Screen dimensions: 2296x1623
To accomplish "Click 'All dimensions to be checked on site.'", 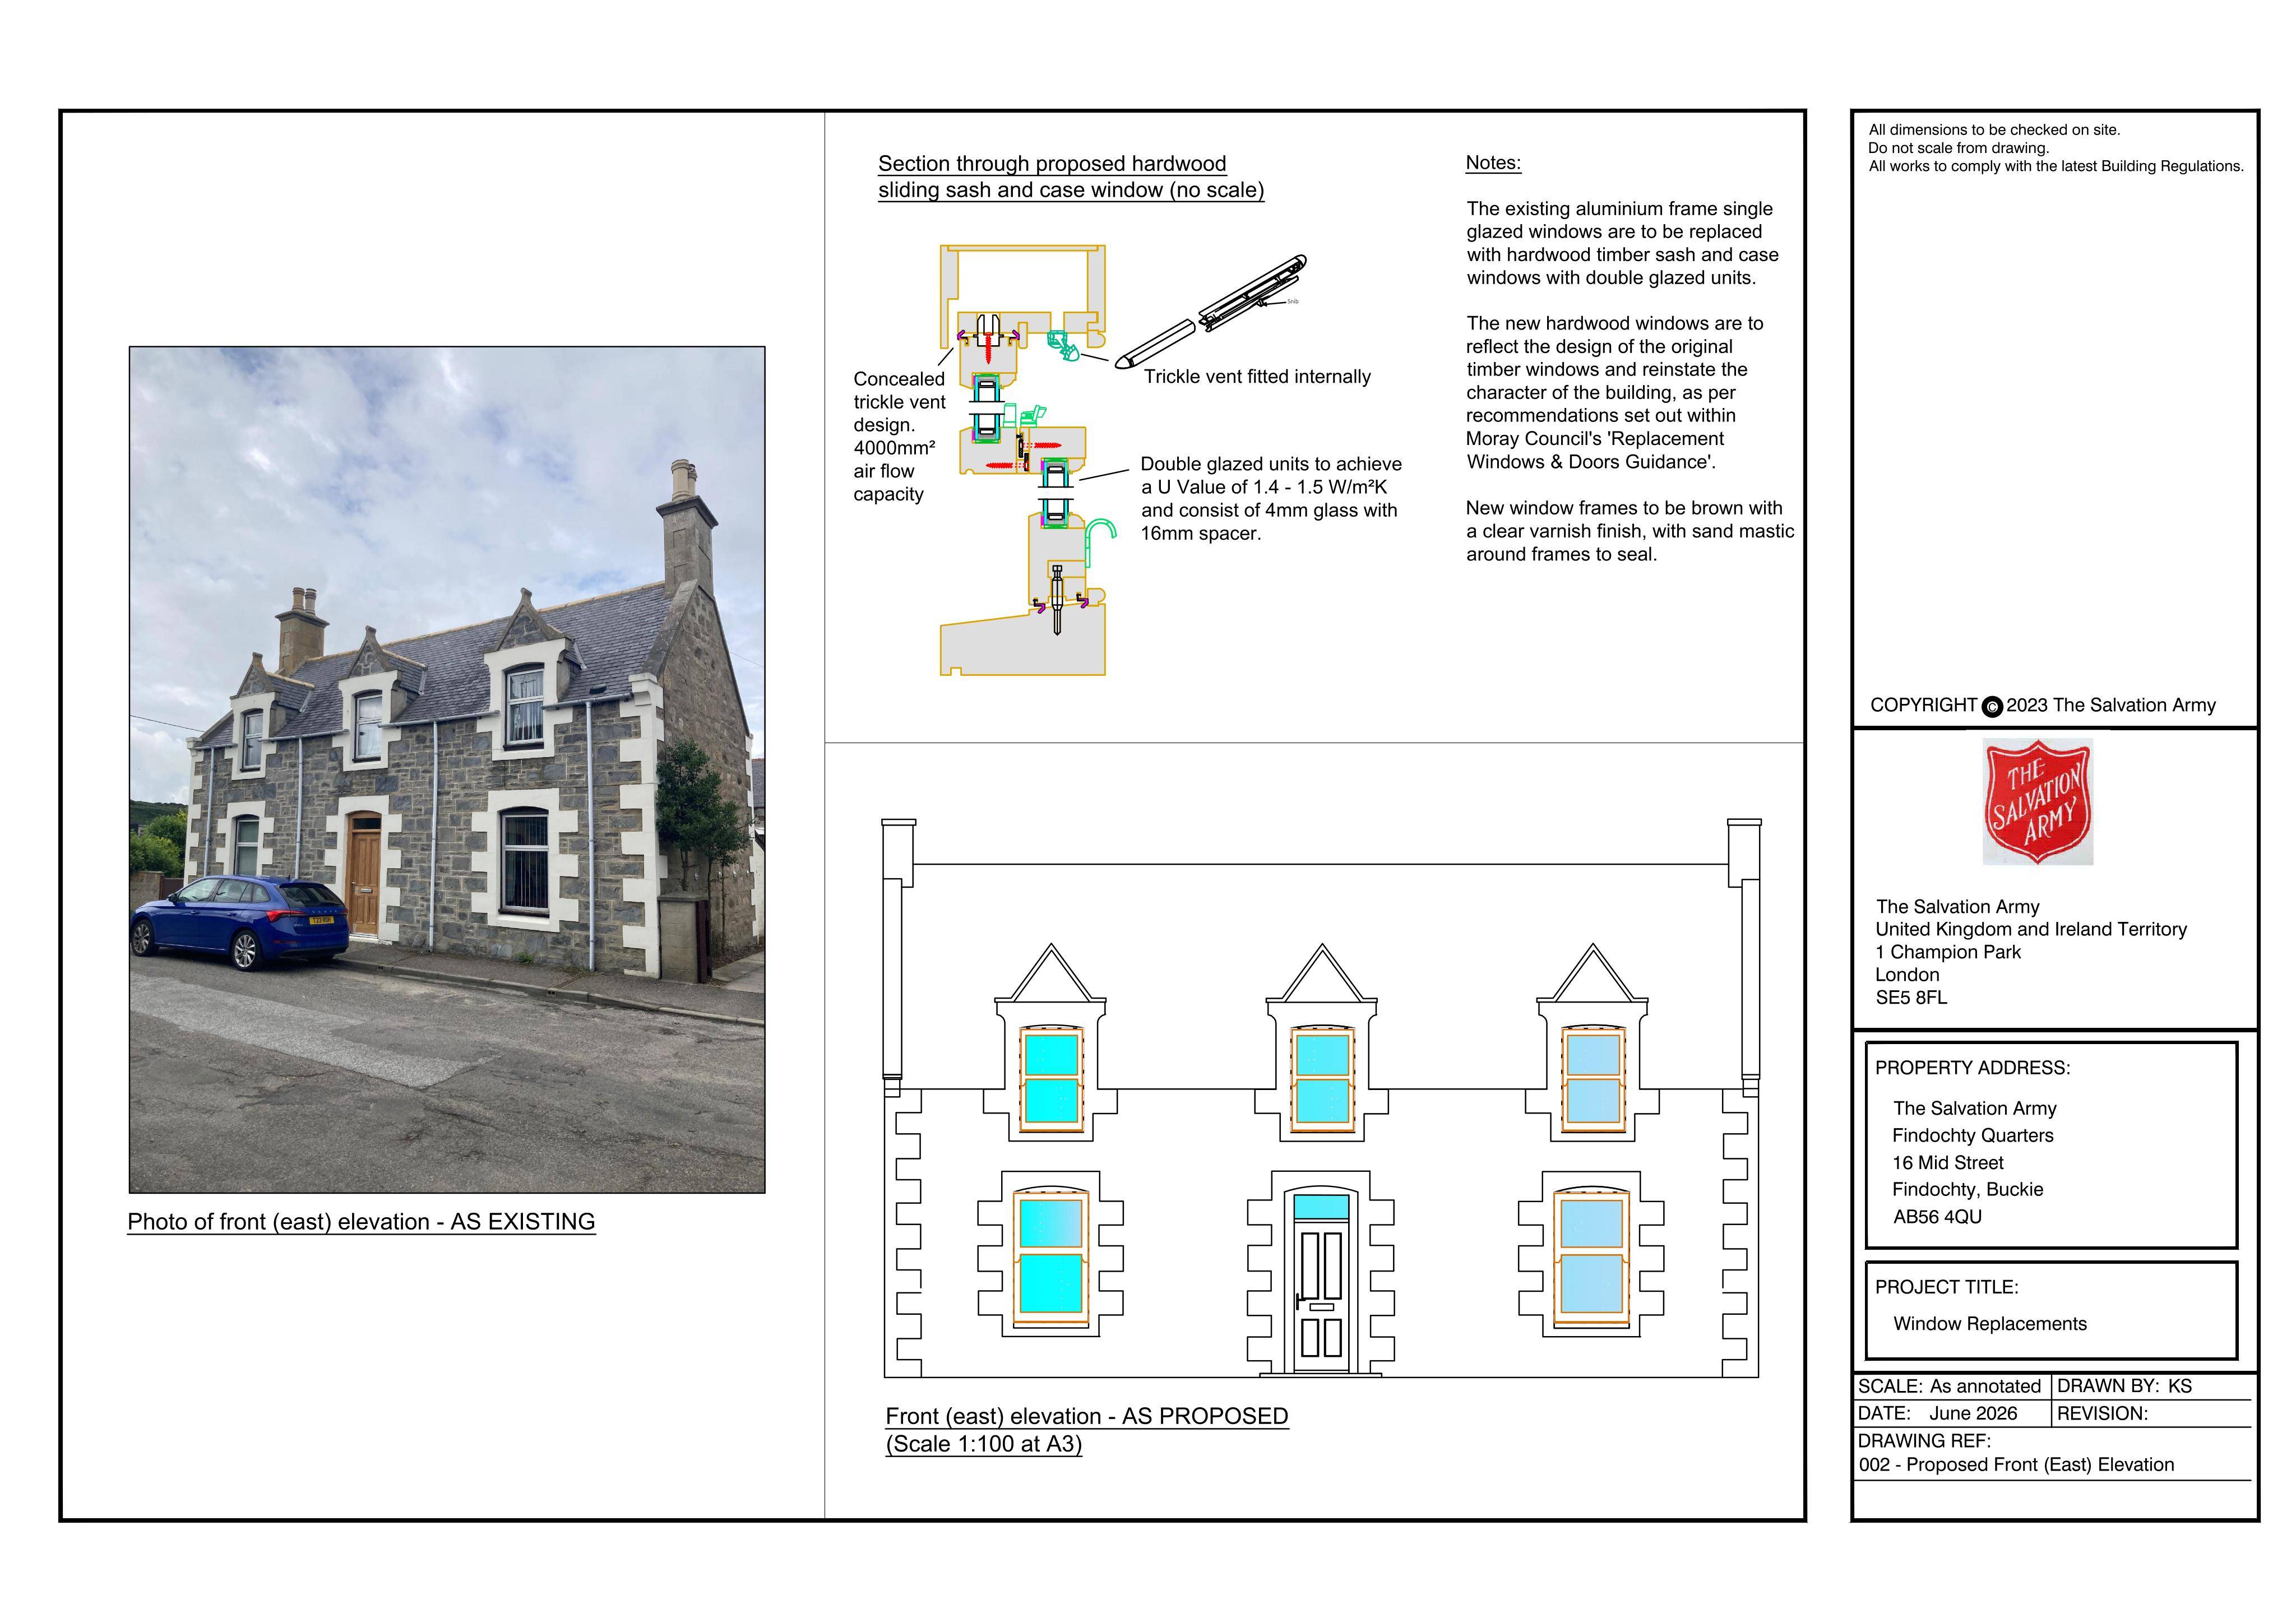I will 1994,130.
